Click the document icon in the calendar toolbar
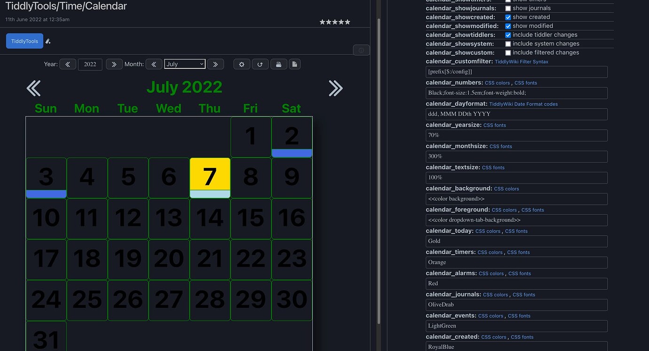This screenshot has width=649, height=351. [295, 64]
